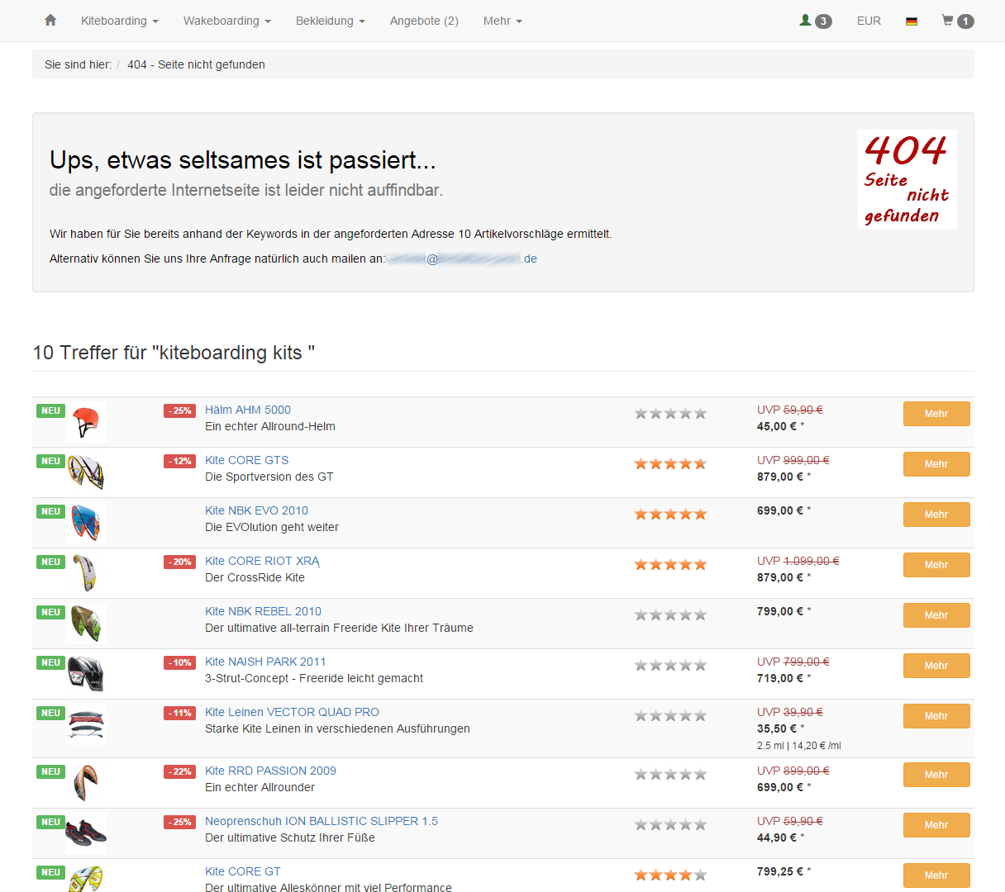
Task: Click the ION BALLISTIC SLIPPER shoe thumbnail
Action: click(x=86, y=833)
